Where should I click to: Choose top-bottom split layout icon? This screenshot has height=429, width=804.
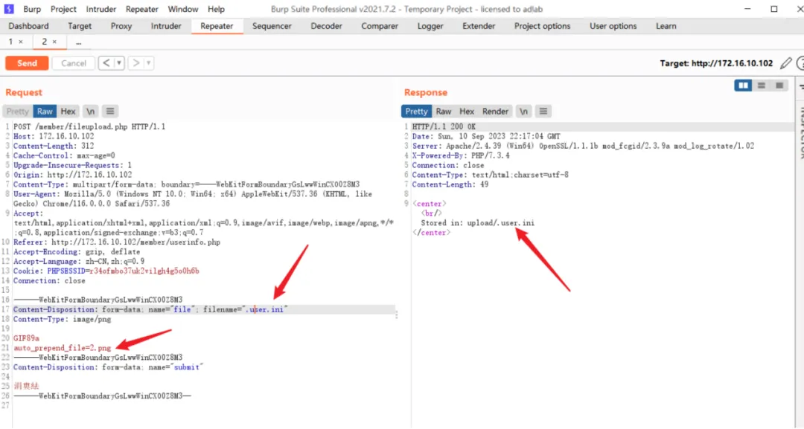pos(762,86)
